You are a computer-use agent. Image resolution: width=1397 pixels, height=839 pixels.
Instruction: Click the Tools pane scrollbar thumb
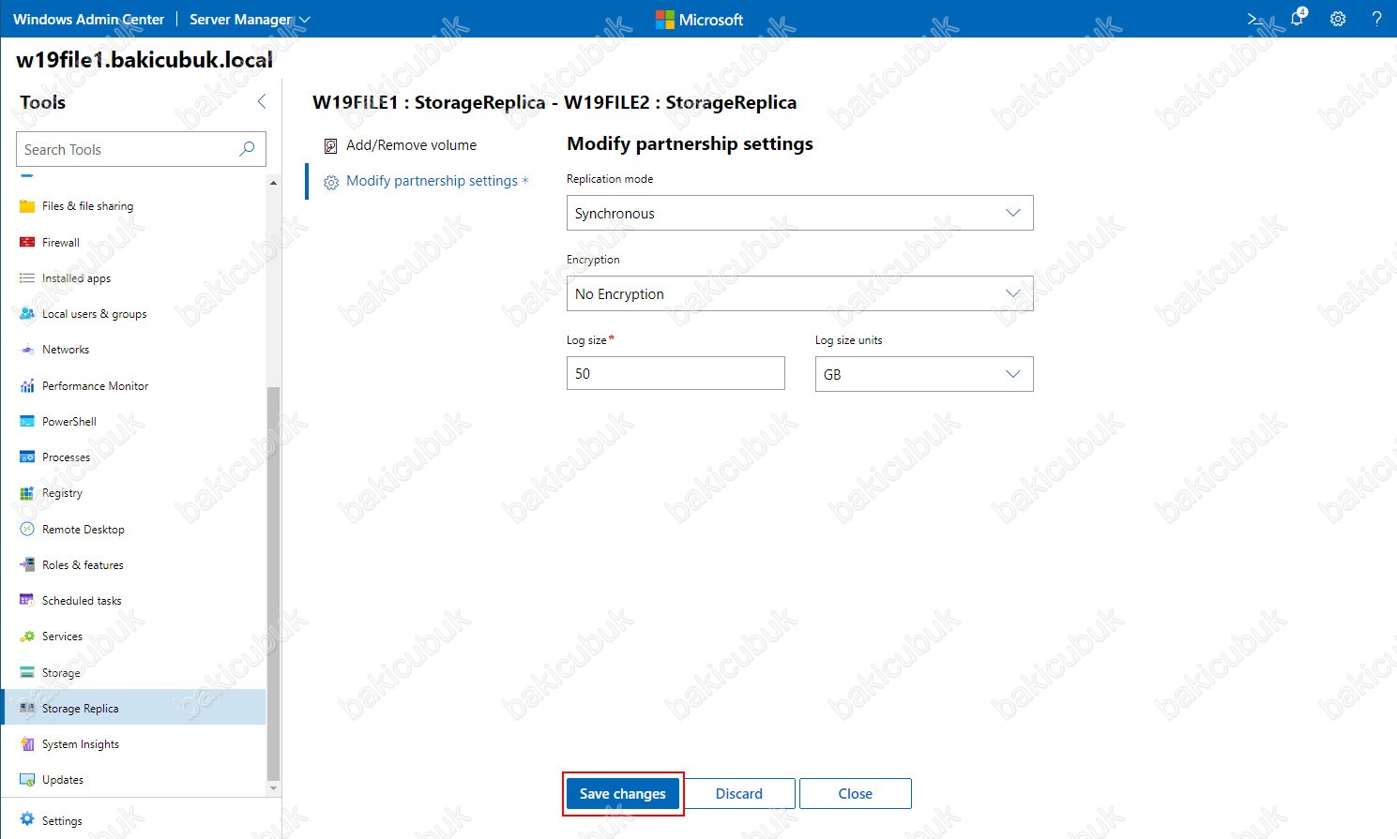274,583
